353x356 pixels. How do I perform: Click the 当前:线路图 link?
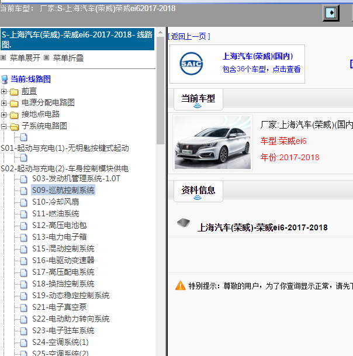tap(30, 80)
